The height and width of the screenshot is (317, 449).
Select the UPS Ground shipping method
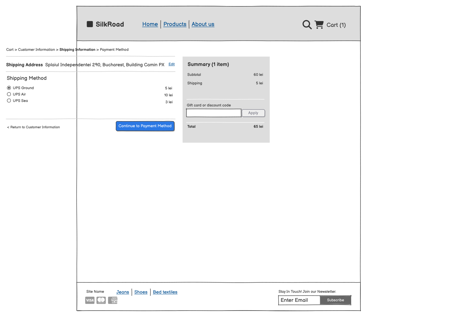point(9,87)
